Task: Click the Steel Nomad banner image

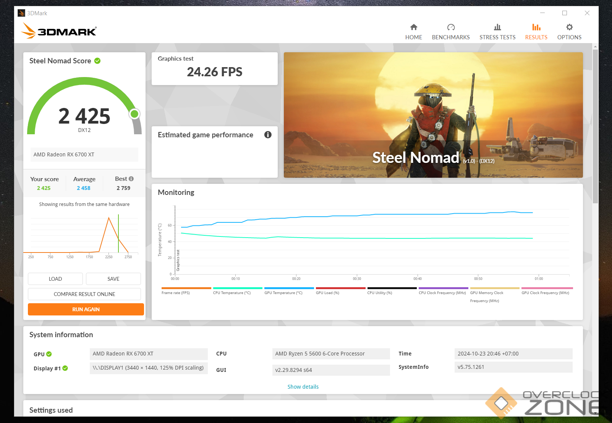Action: (433, 115)
